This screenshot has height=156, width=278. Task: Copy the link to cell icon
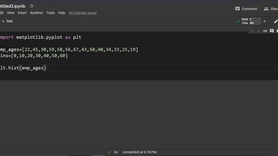pos(265,31)
